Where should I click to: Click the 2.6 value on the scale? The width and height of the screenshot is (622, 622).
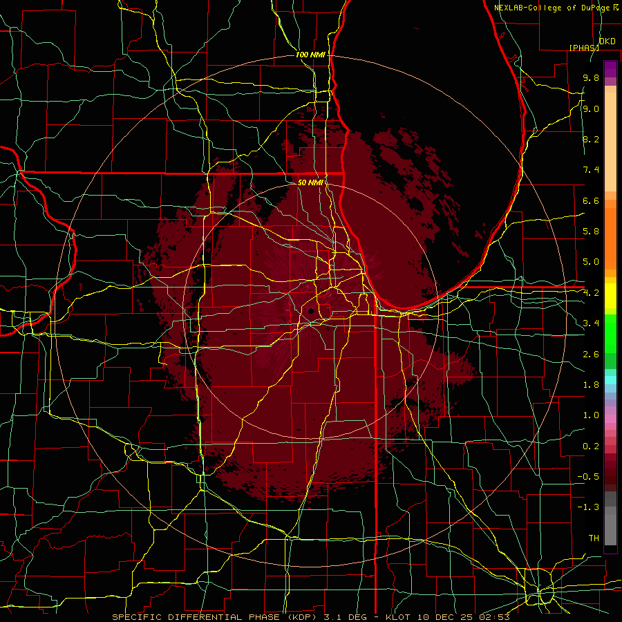point(591,355)
